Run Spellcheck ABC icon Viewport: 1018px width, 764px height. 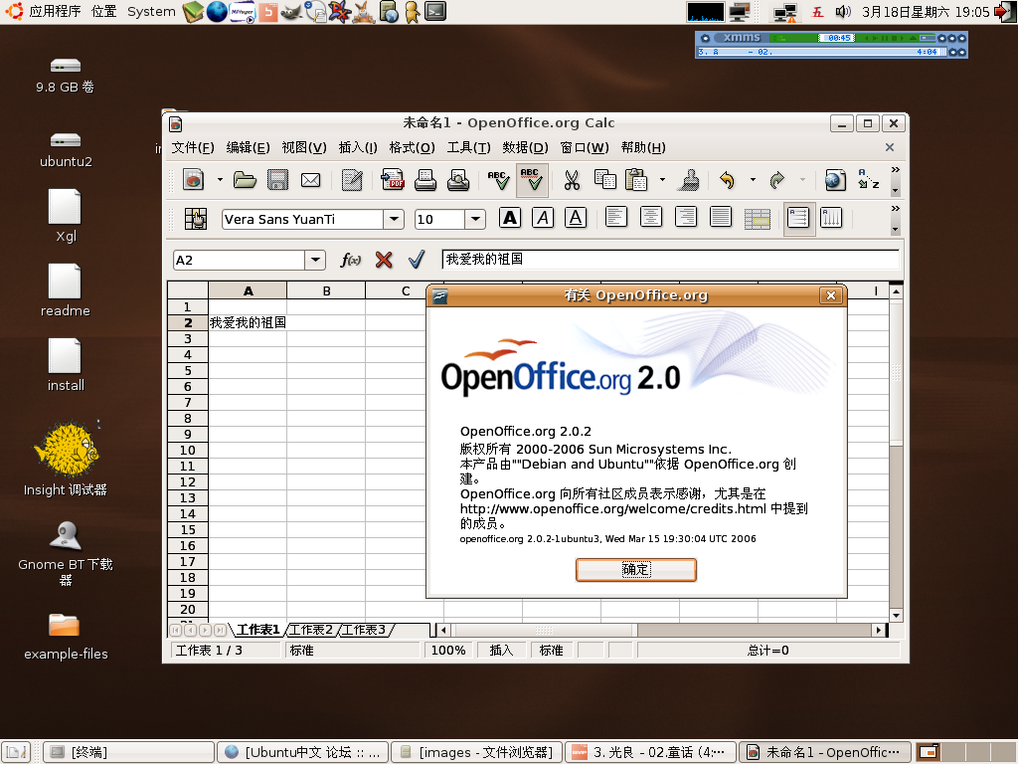[499, 180]
